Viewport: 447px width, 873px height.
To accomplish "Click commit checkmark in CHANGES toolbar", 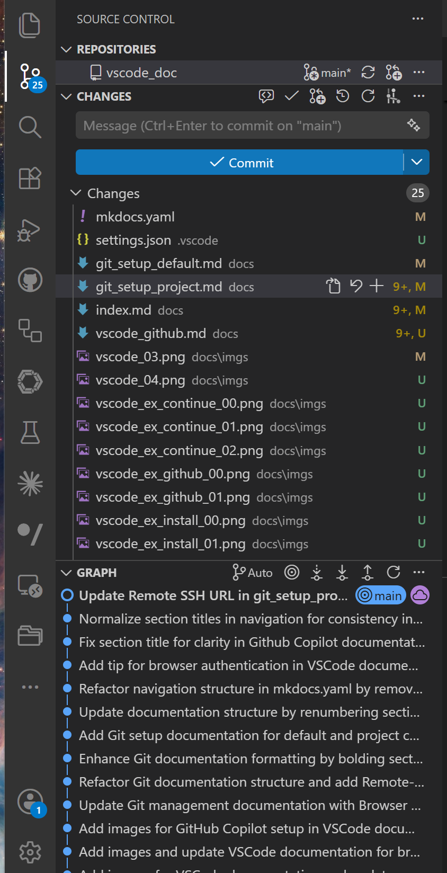I will click(291, 96).
